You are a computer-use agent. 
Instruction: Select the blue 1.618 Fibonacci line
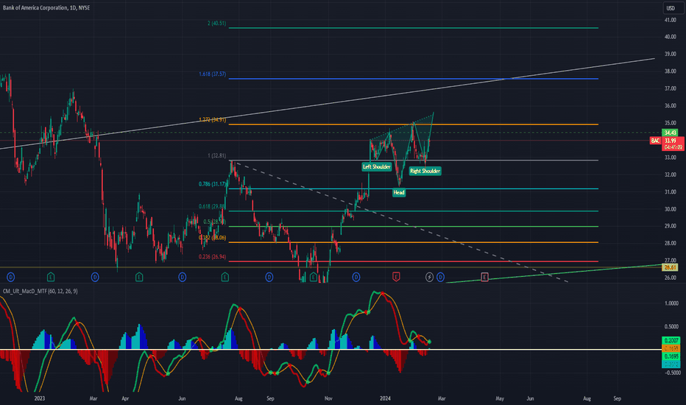[x=414, y=79]
